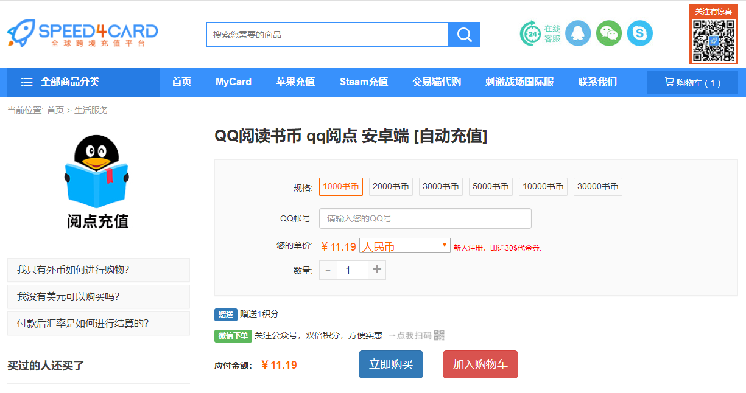Click the unit price ¥11.19

point(339,246)
